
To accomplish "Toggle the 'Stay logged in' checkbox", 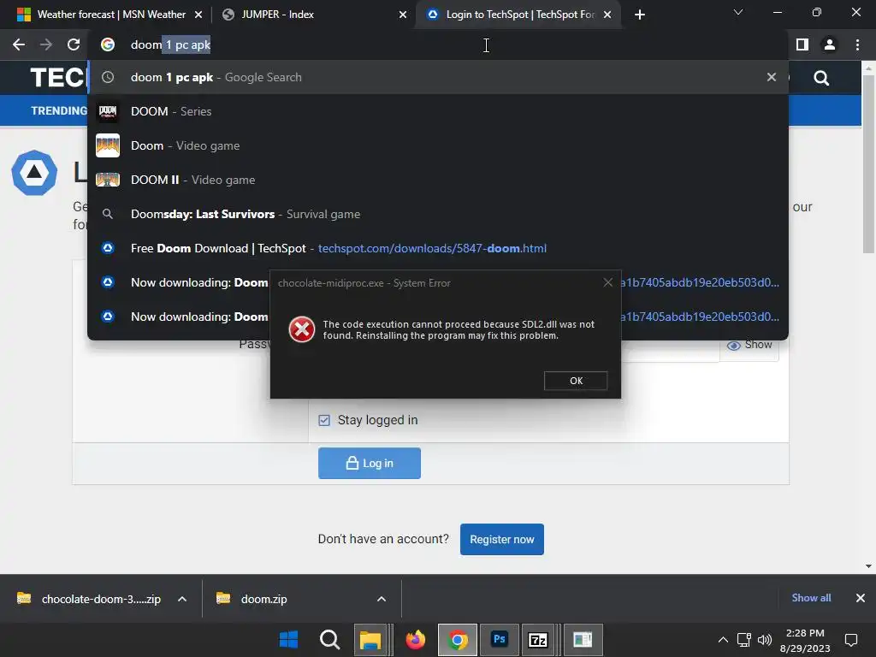I will [324, 420].
